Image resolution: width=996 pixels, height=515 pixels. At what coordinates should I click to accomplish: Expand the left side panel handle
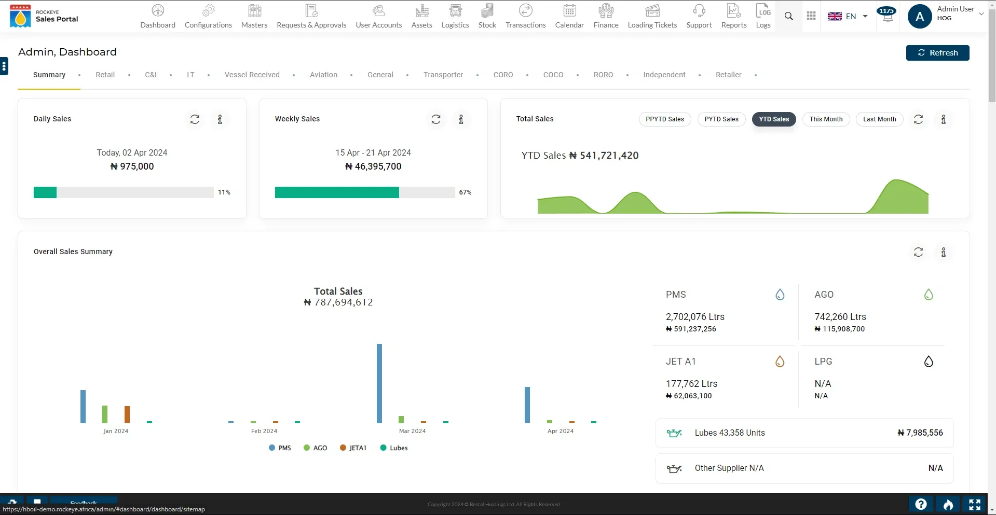4,66
